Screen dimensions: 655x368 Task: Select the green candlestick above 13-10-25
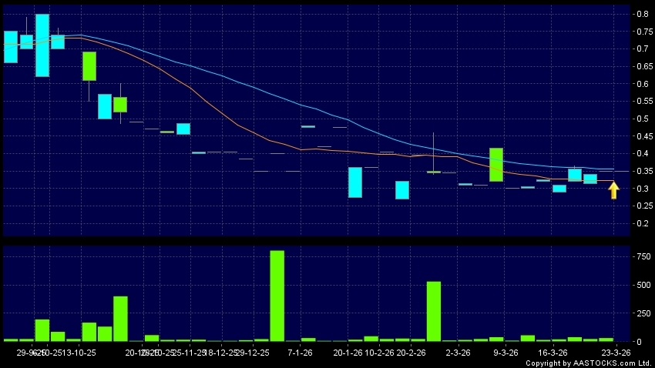(x=89, y=66)
